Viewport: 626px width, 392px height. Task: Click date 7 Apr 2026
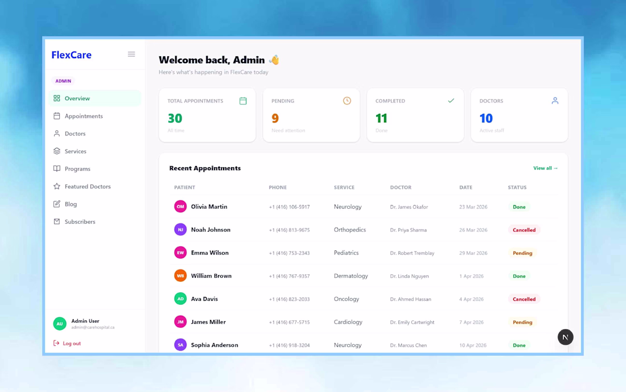point(471,322)
